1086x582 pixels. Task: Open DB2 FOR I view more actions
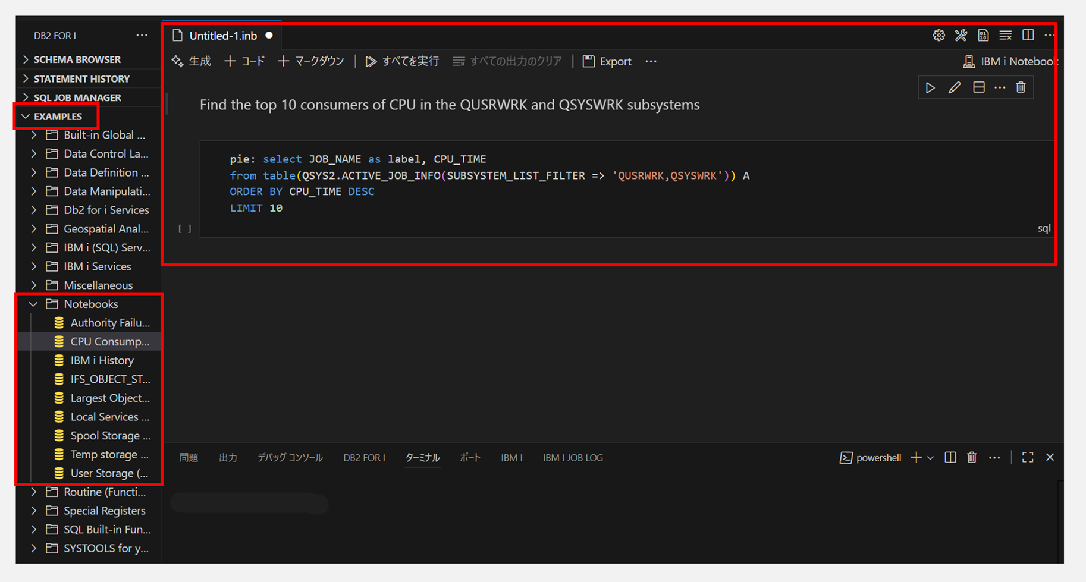click(x=142, y=36)
